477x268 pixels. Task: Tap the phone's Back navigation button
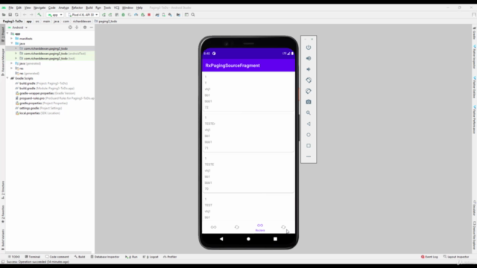pyautogui.click(x=221, y=239)
